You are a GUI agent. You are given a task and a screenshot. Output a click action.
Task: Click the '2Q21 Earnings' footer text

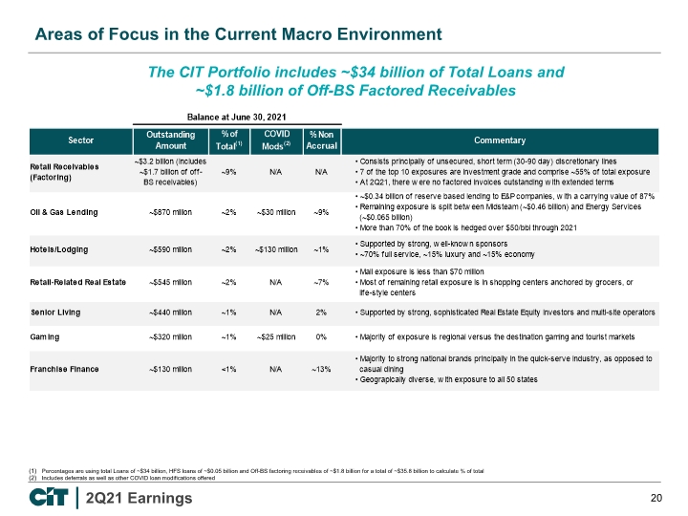(x=140, y=498)
